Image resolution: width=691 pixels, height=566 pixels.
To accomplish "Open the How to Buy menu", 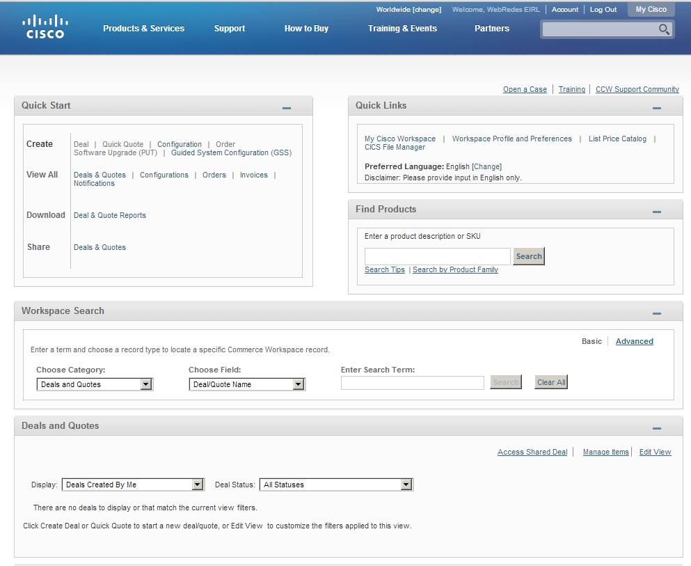I will pyautogui.click(x=306, y=29).
